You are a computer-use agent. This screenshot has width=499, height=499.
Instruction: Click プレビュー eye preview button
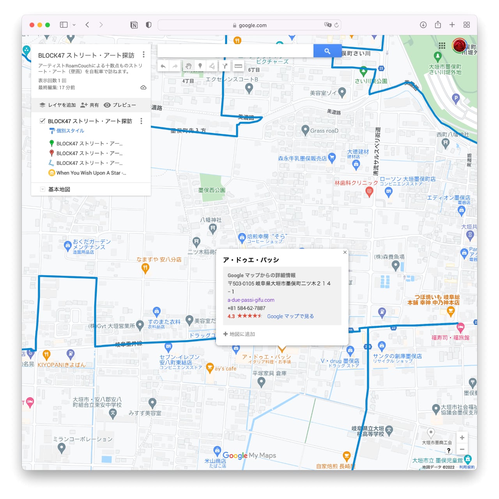pos(120,105)
